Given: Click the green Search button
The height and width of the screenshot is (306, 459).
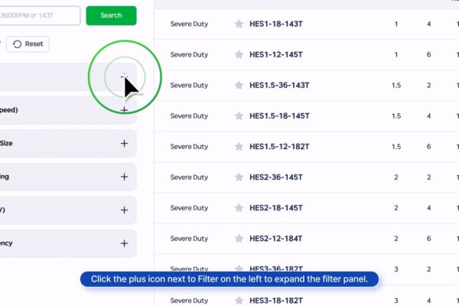Looking at the screenshot, I should click(x=111, y=15).
